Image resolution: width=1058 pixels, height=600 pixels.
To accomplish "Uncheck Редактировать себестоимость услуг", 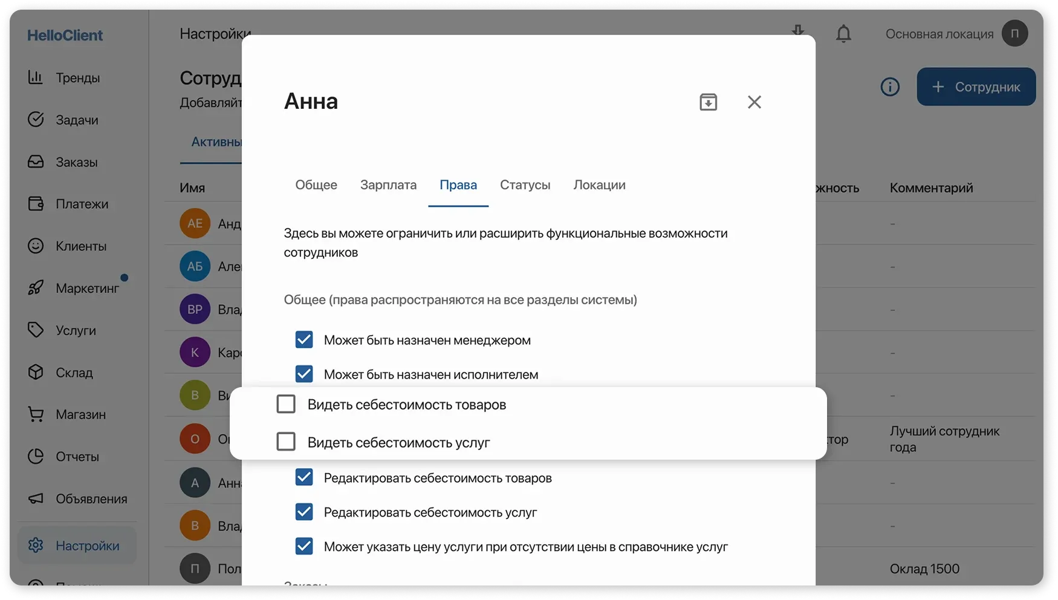I will pyautogui.click(x=304, y=512).
